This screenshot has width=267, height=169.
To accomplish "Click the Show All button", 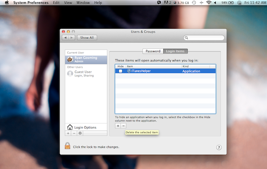I will coord(87,38).
